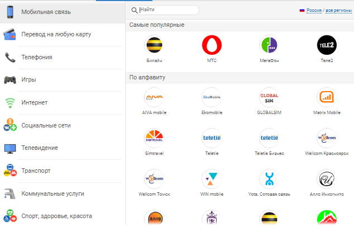Open the Коммунальные услуги category

[63, 194]
